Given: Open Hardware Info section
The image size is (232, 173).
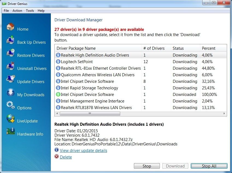Looking at the screenshot, I should coord(30,134).
